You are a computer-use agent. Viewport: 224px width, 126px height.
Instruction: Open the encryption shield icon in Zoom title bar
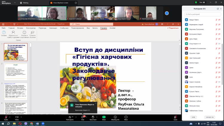(196, 2)
